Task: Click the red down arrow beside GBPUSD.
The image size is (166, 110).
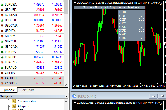Action: tap(2, 10)
